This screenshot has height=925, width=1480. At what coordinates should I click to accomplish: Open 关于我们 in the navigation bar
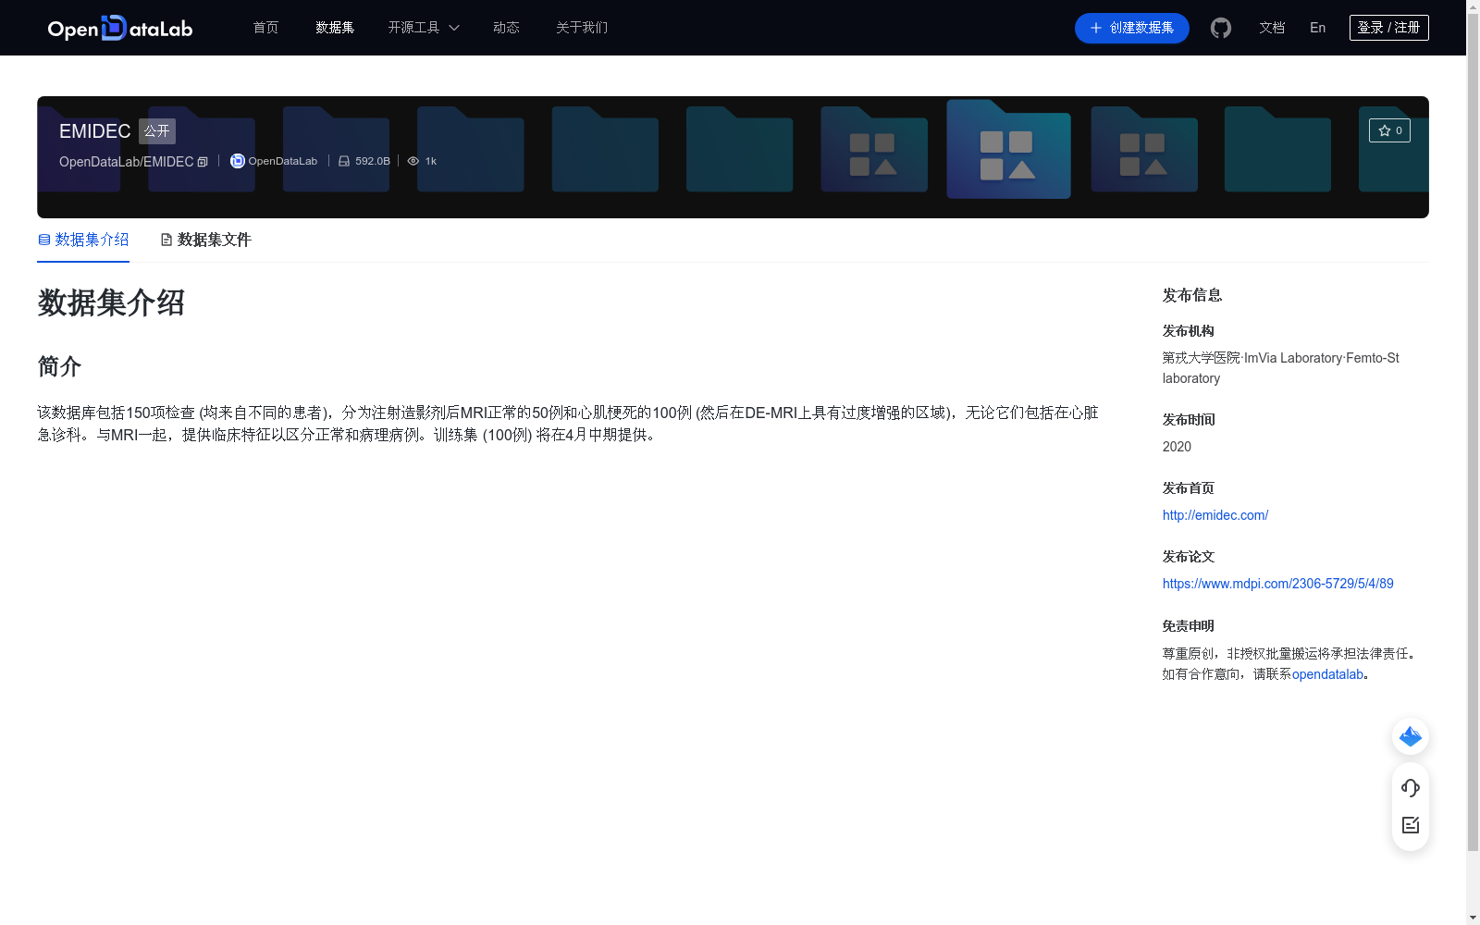point(582,28)
